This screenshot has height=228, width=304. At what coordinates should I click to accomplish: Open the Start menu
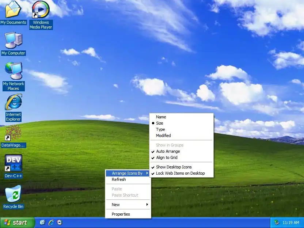pos(17,223)
